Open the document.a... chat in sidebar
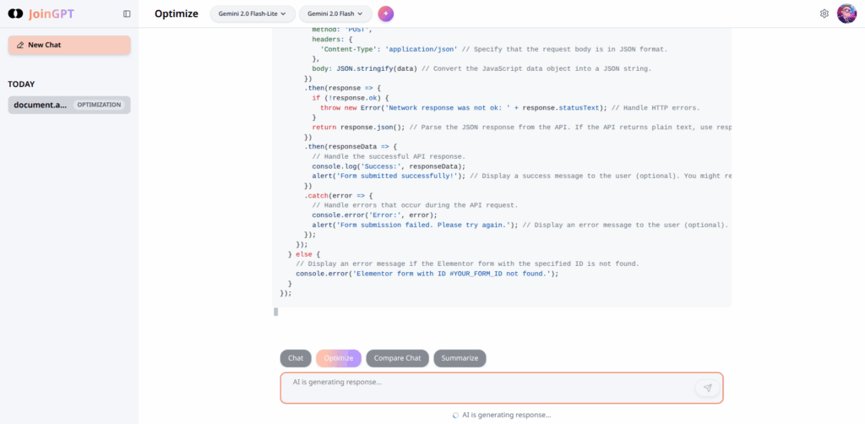This screenshot has width=865, height=424. pyautogui.click(x=40, y=105)
